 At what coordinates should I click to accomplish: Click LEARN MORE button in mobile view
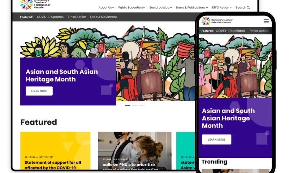click(x=216, y=139)
